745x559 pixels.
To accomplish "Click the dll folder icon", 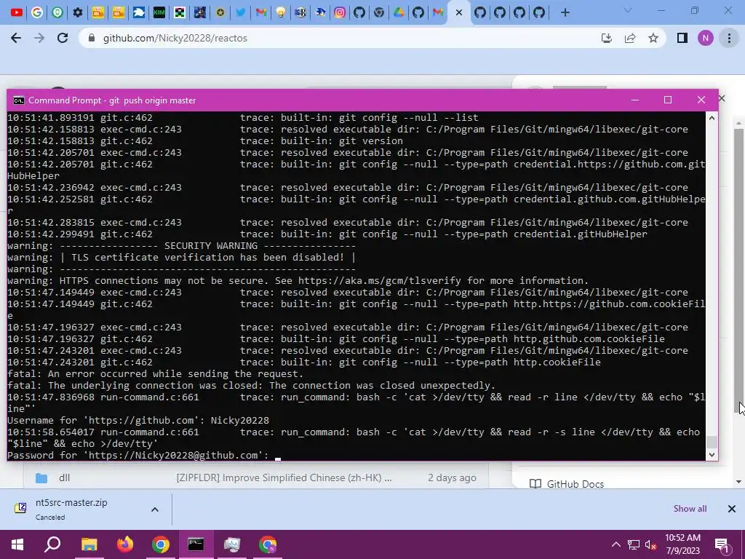I will 41,477.
